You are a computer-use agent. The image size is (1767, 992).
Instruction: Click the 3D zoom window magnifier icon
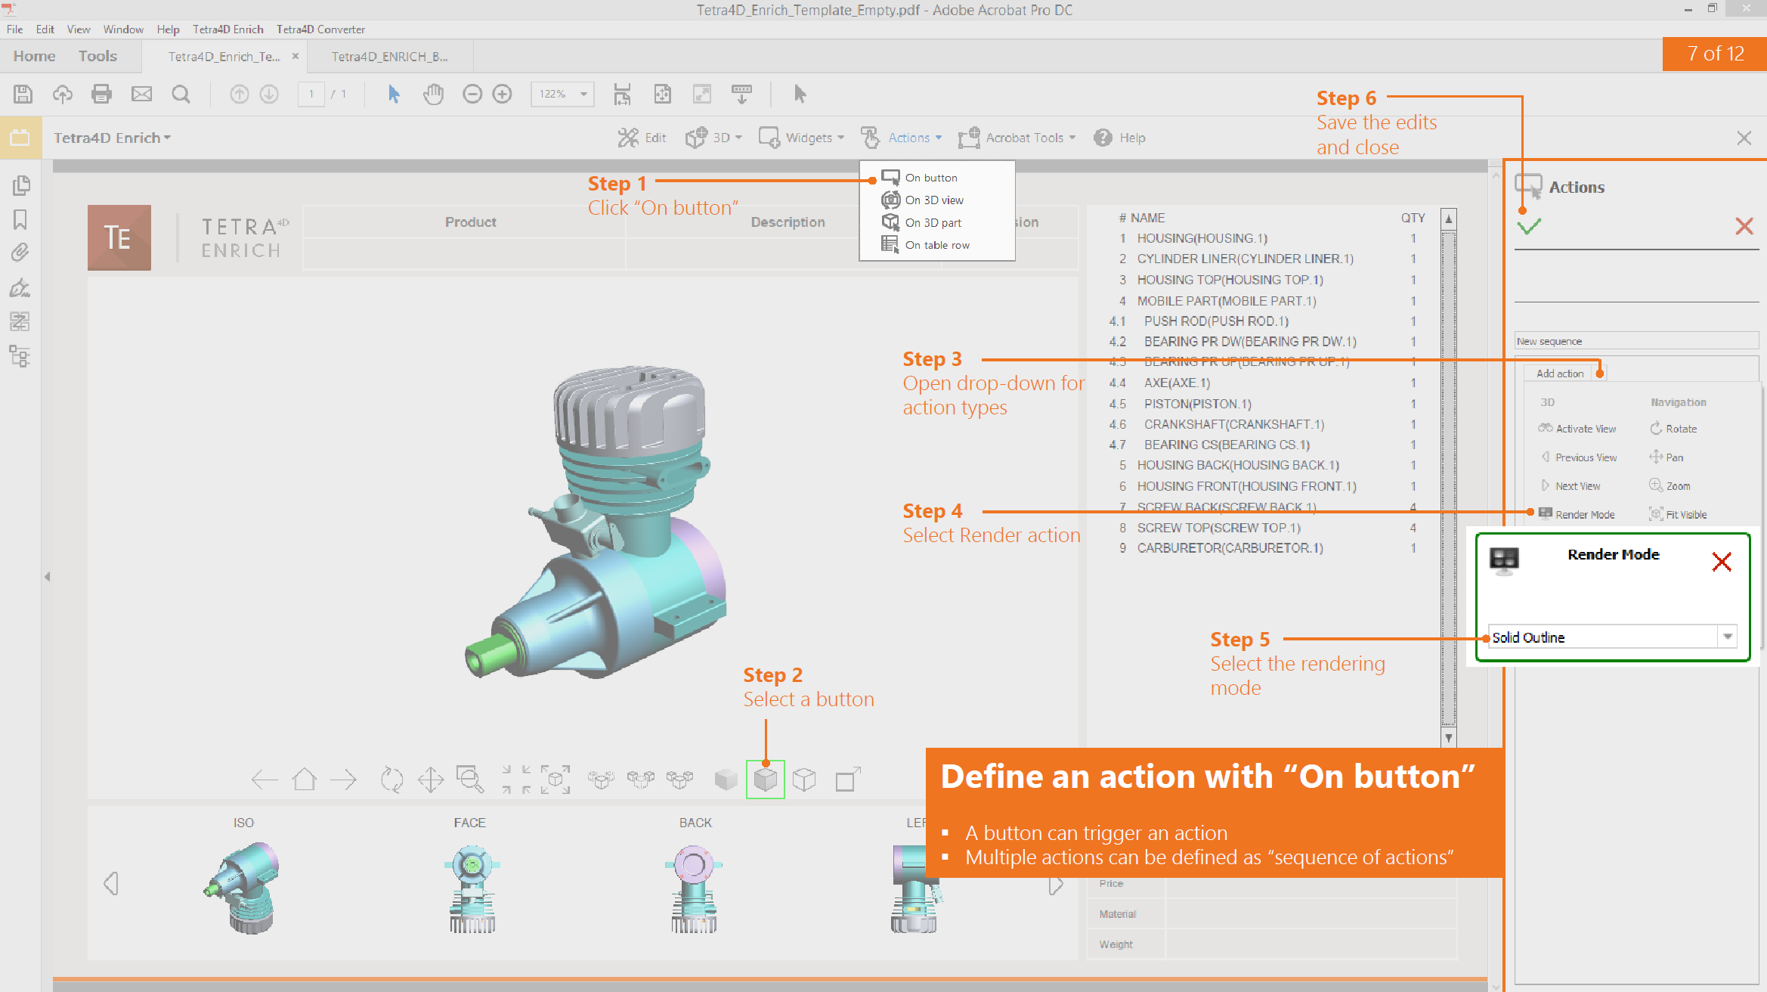(469, 780)
